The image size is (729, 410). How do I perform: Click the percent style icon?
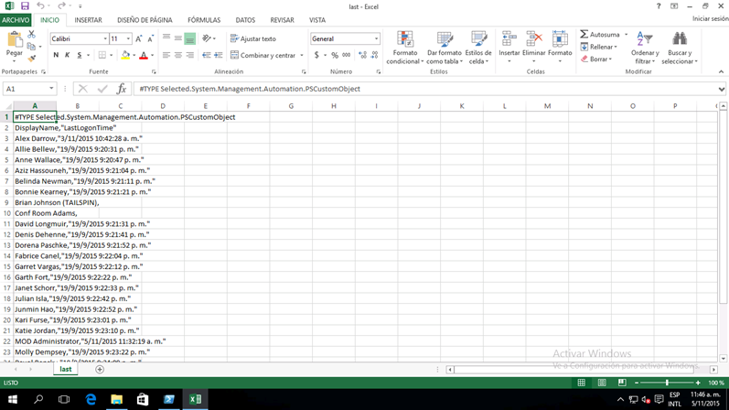(335, 56)
